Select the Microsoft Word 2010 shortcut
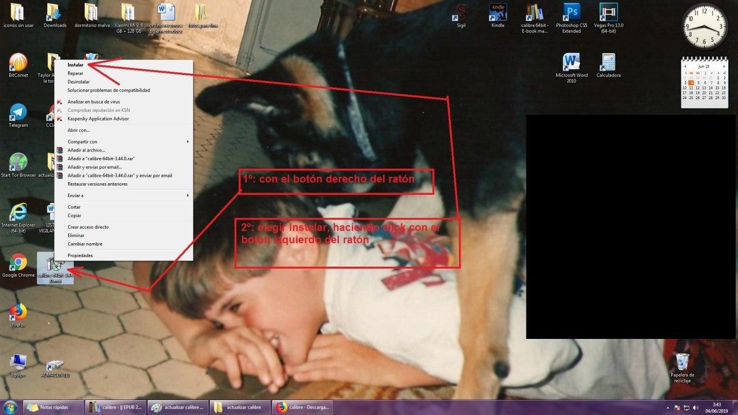 coord(571,68)
